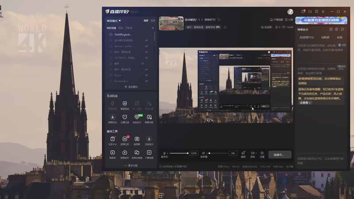Click the stream cover thumbnail
Image resolution: width=354 pixels, height=199 pixels.
tap(171, 23)
